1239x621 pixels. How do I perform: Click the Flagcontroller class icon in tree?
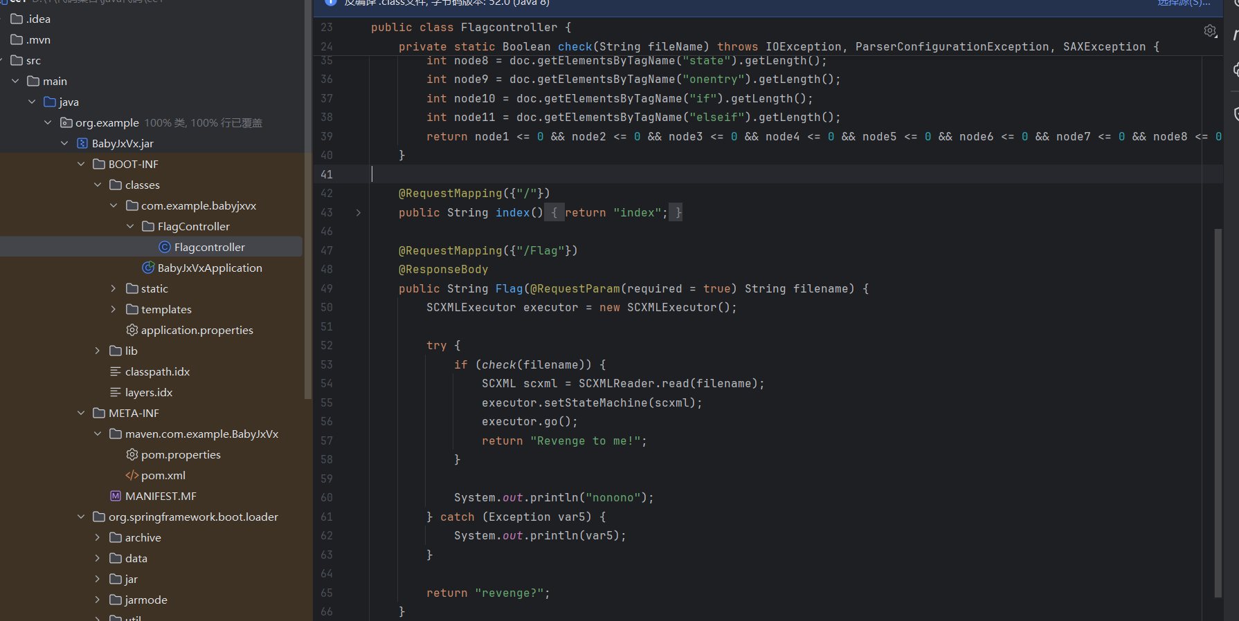pos(165,247)
